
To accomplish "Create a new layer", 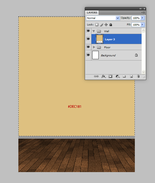I will [x=131, y=77].
